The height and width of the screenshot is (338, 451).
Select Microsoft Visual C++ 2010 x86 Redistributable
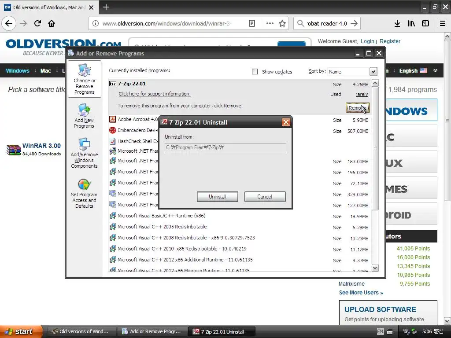182,249
